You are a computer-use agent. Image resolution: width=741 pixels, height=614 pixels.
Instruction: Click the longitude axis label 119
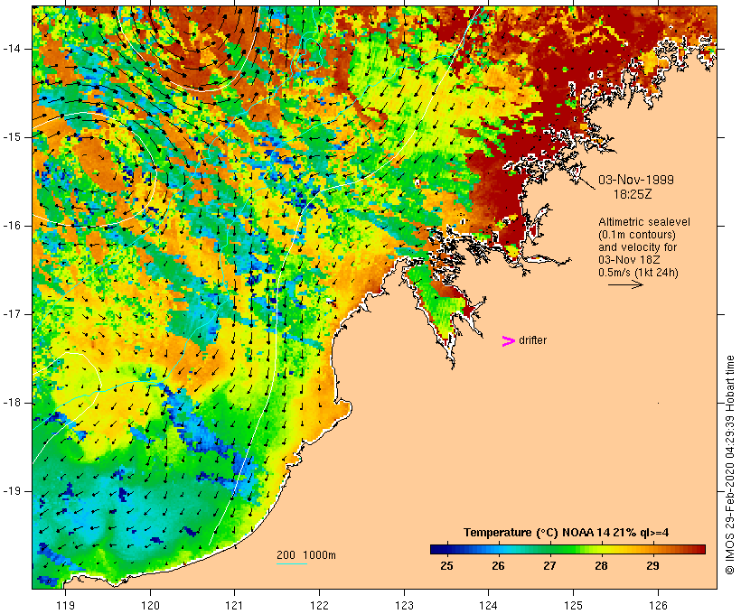point(65,605)
